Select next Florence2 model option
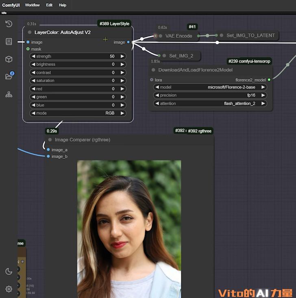The image size is (296, 298). tap(263, 87)
